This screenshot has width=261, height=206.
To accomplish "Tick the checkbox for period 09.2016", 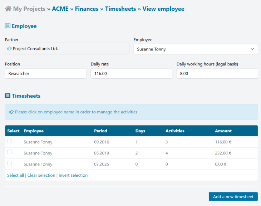I will point(10,141).
